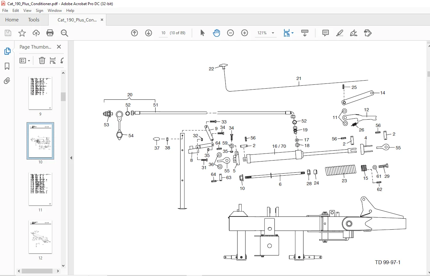This screenshot has height=276, width=430.
Task: Show Page Thumbnails panel in the left rail
Action: 7,51
